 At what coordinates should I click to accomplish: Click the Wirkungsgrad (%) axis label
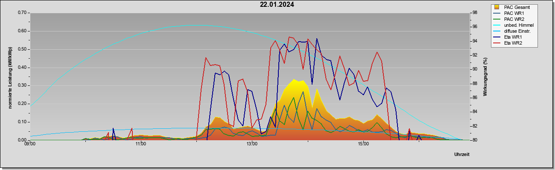click(485, 77)
